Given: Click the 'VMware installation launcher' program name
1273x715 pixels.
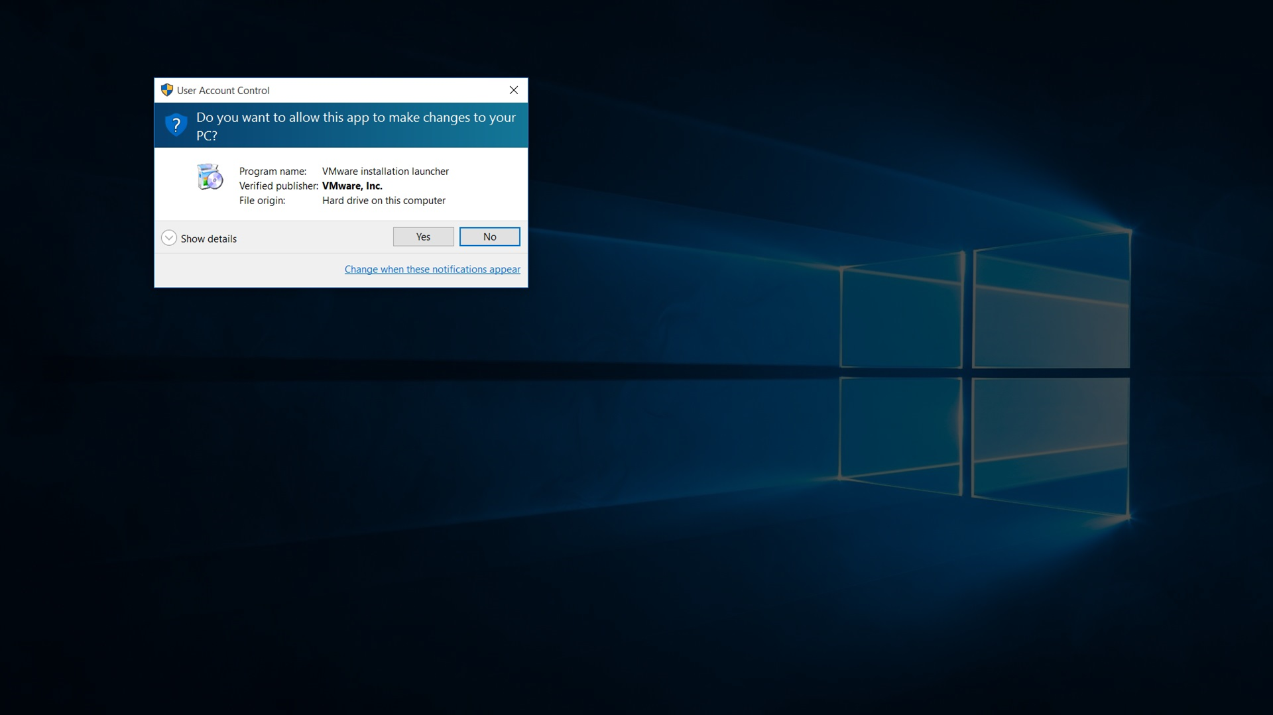Looking at the screenshot, I should 385,171.
